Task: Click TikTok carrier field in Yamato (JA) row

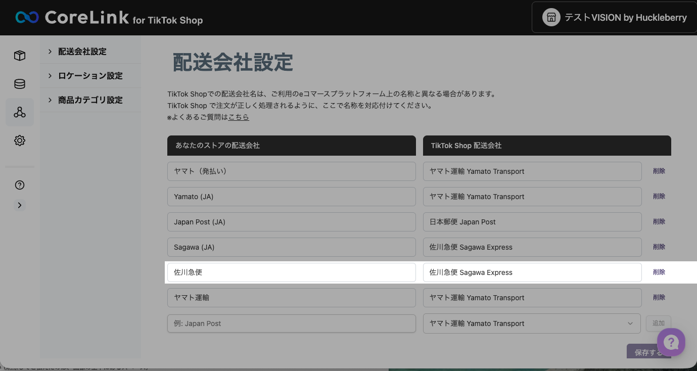Action: [x=532, y=197]
